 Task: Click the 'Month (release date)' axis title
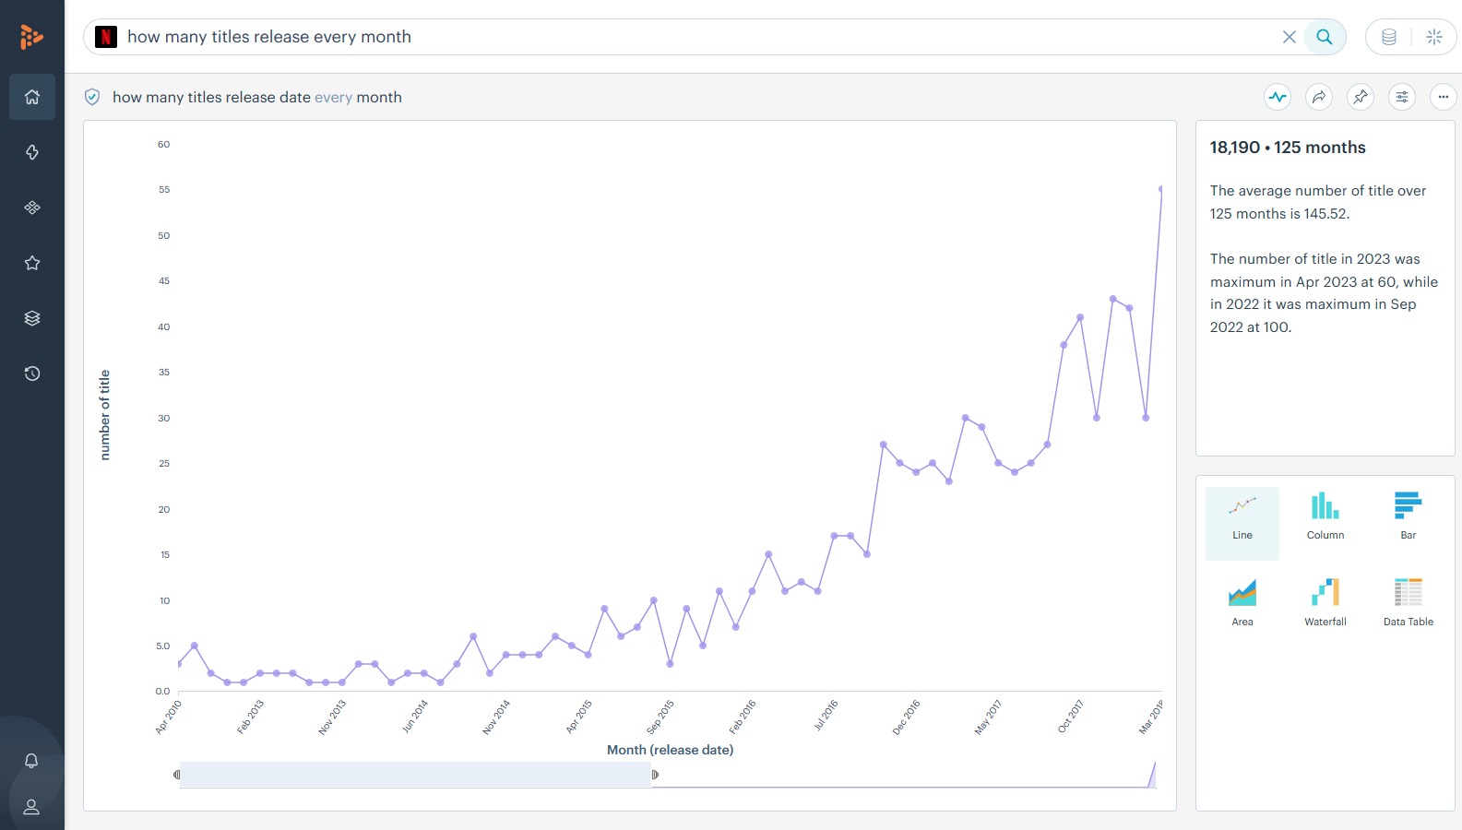tap(671, 750)
